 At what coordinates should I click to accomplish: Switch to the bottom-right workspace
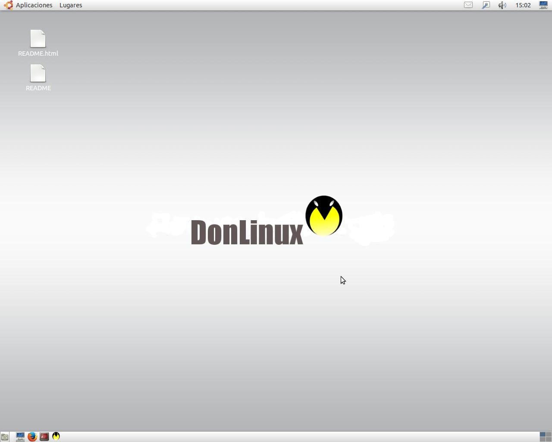[x=549, y=439]
